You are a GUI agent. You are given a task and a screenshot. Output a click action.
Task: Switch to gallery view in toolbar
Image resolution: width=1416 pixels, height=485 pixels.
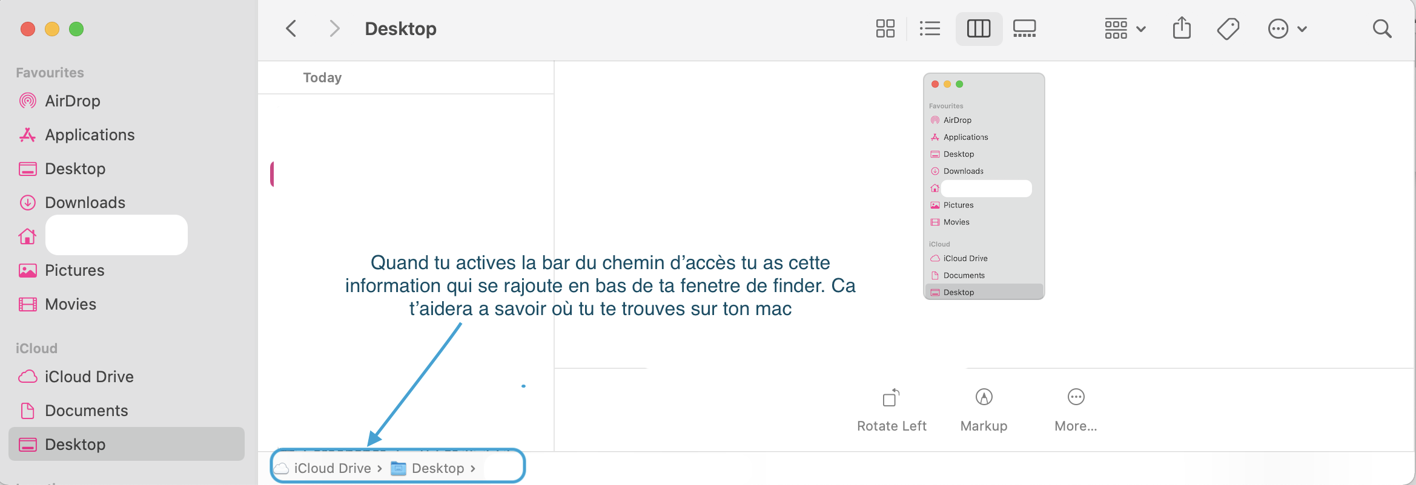click(1025, 28)
